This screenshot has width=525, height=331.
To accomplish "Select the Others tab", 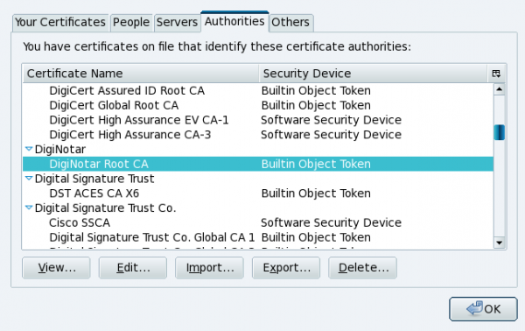I will pyautogui.click(x=290, y=23).
